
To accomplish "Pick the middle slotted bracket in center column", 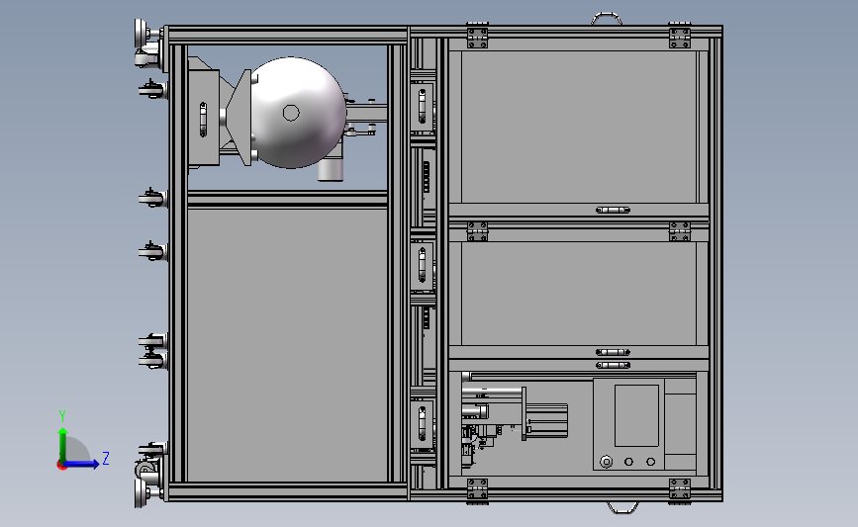I will 422,265.
